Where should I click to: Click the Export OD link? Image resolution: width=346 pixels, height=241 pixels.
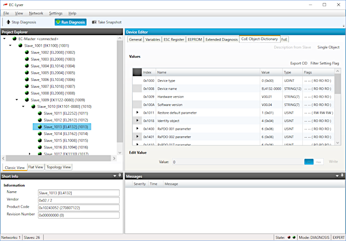click(x=298, y=63)
